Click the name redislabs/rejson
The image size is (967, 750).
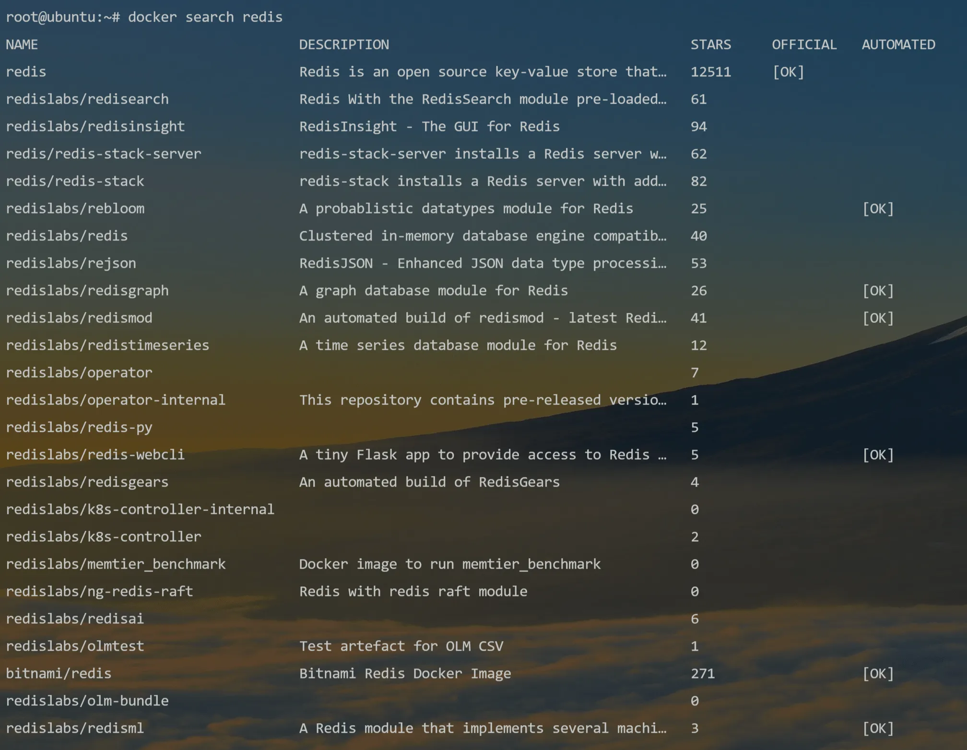[71, 263]
